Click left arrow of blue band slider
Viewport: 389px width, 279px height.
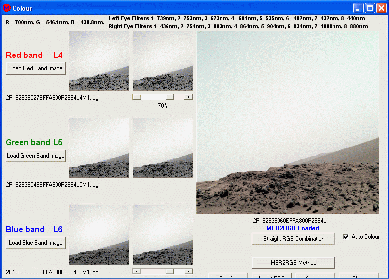tap(137, 271)
